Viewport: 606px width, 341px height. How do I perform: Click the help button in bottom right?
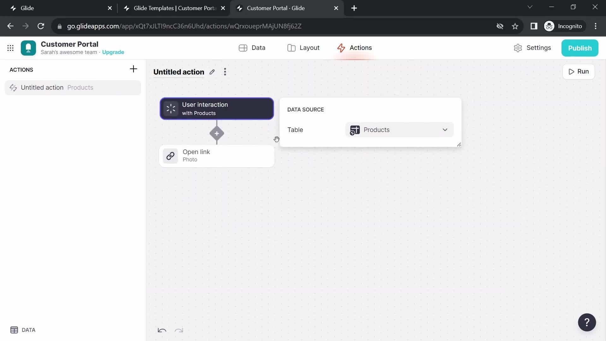coord(587,322)
